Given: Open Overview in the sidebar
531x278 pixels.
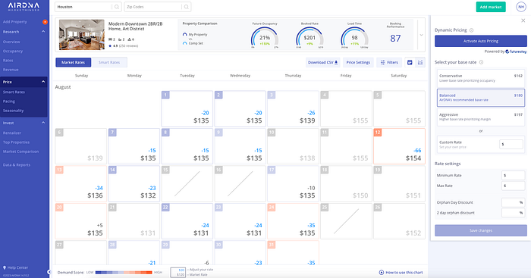Looking at the screenshot, I should (11, 42).
